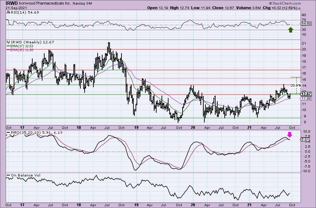The height and width of the screenshot is (208, 316).
Task: Click the 21-Sep-2021 chart date
Action: tap(15, 8)
